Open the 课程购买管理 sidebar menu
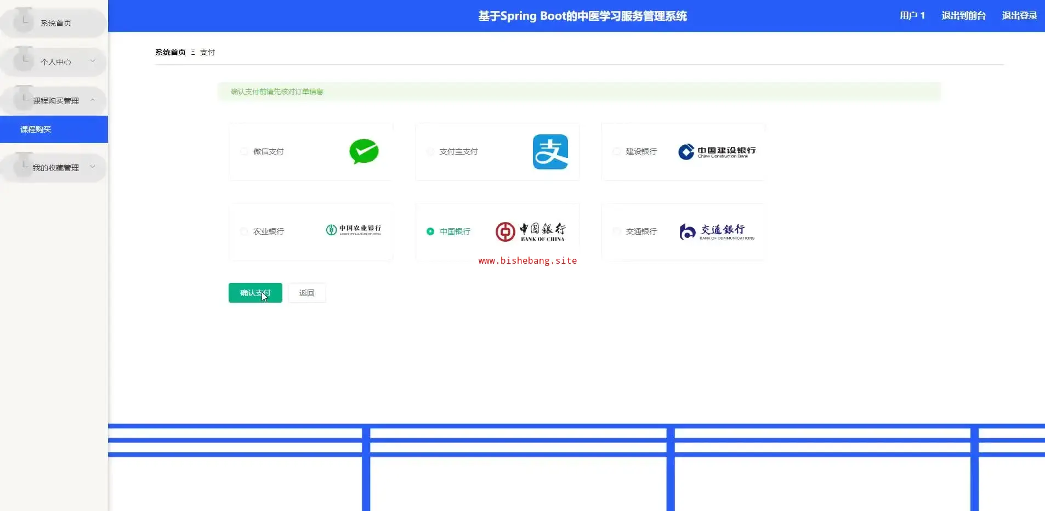Screen dimensions: 1045x511 pyautogui.click(x=54, y=101)
